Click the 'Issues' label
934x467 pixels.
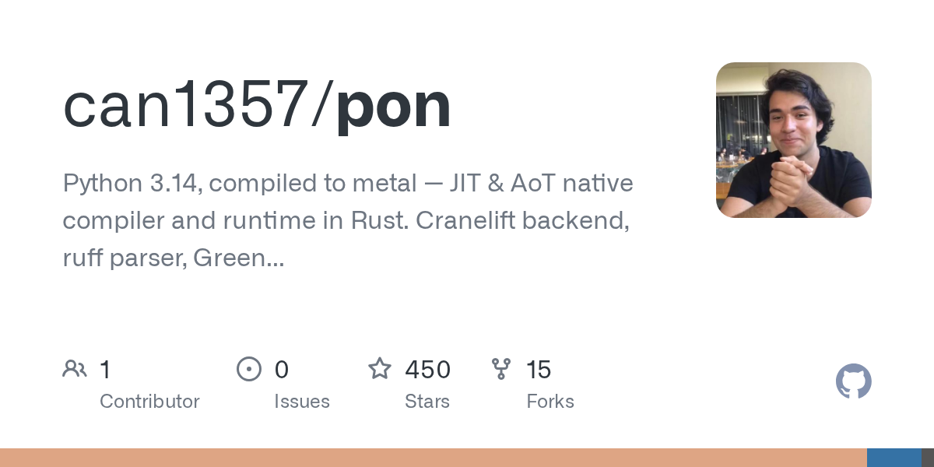coord(302,402)
